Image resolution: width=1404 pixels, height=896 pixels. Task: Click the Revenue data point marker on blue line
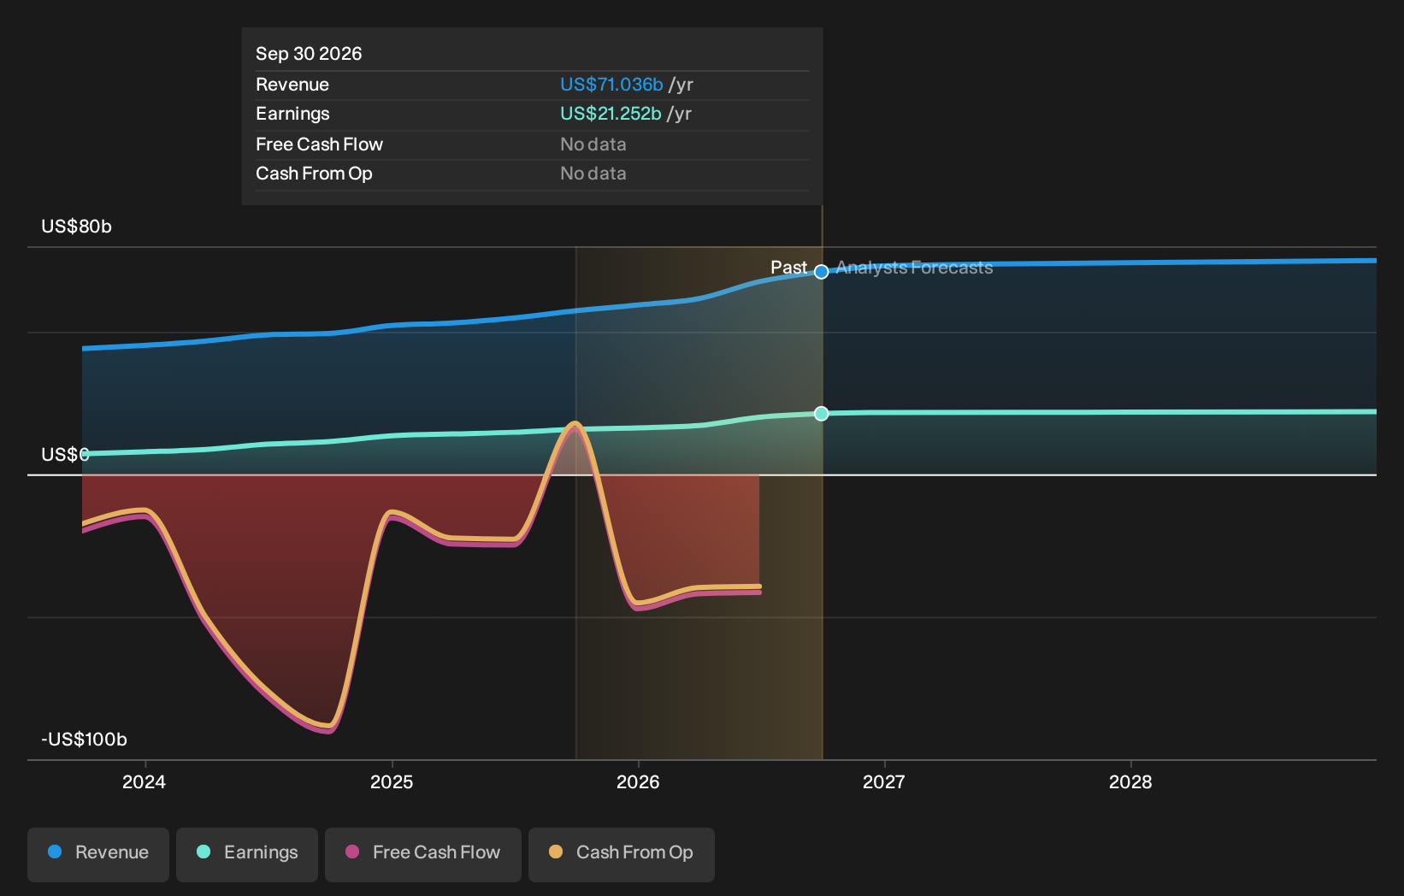tap(822, 272)
